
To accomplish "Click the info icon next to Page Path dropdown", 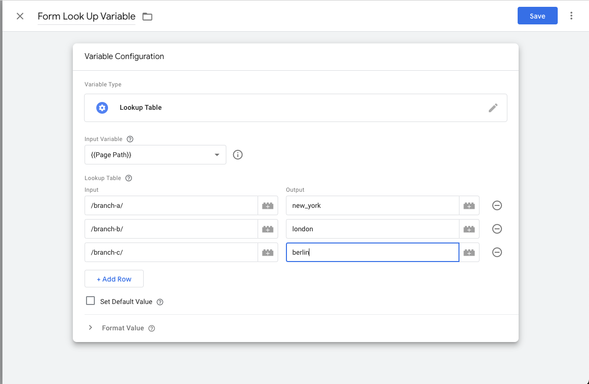I will [238, 155].
